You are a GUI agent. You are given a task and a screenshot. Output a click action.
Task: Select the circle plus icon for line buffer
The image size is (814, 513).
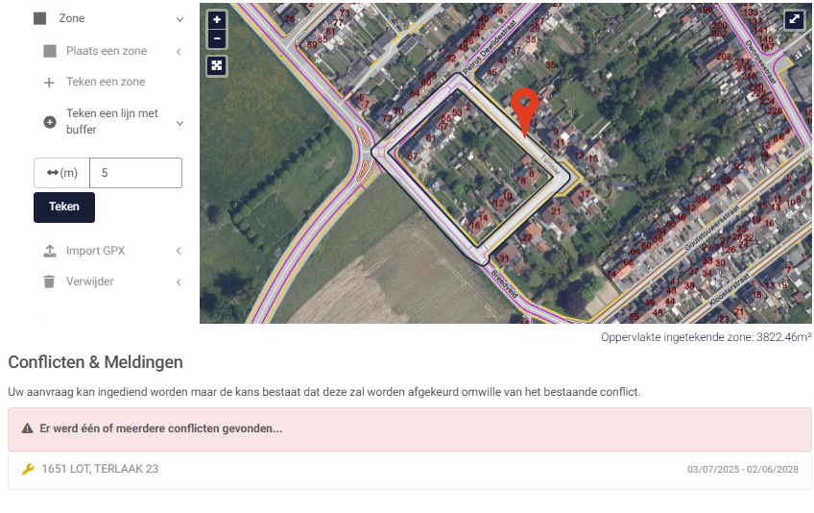50,122
